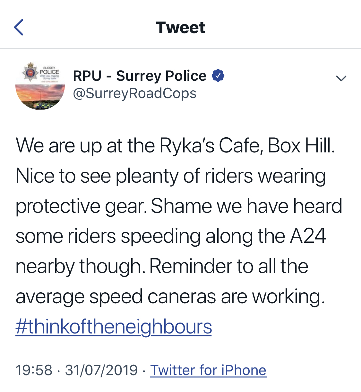The width and height of the screenshot is (361, 392).
Task: Click the RPU - Surrey Police display name
Action: click(140, 76)
